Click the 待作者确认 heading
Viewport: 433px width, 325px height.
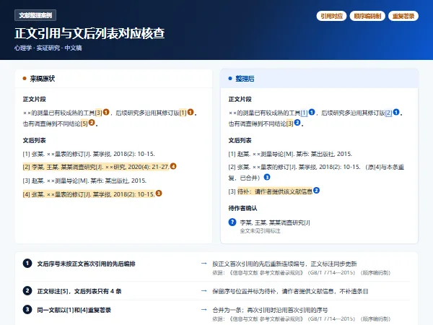[242, 208]
